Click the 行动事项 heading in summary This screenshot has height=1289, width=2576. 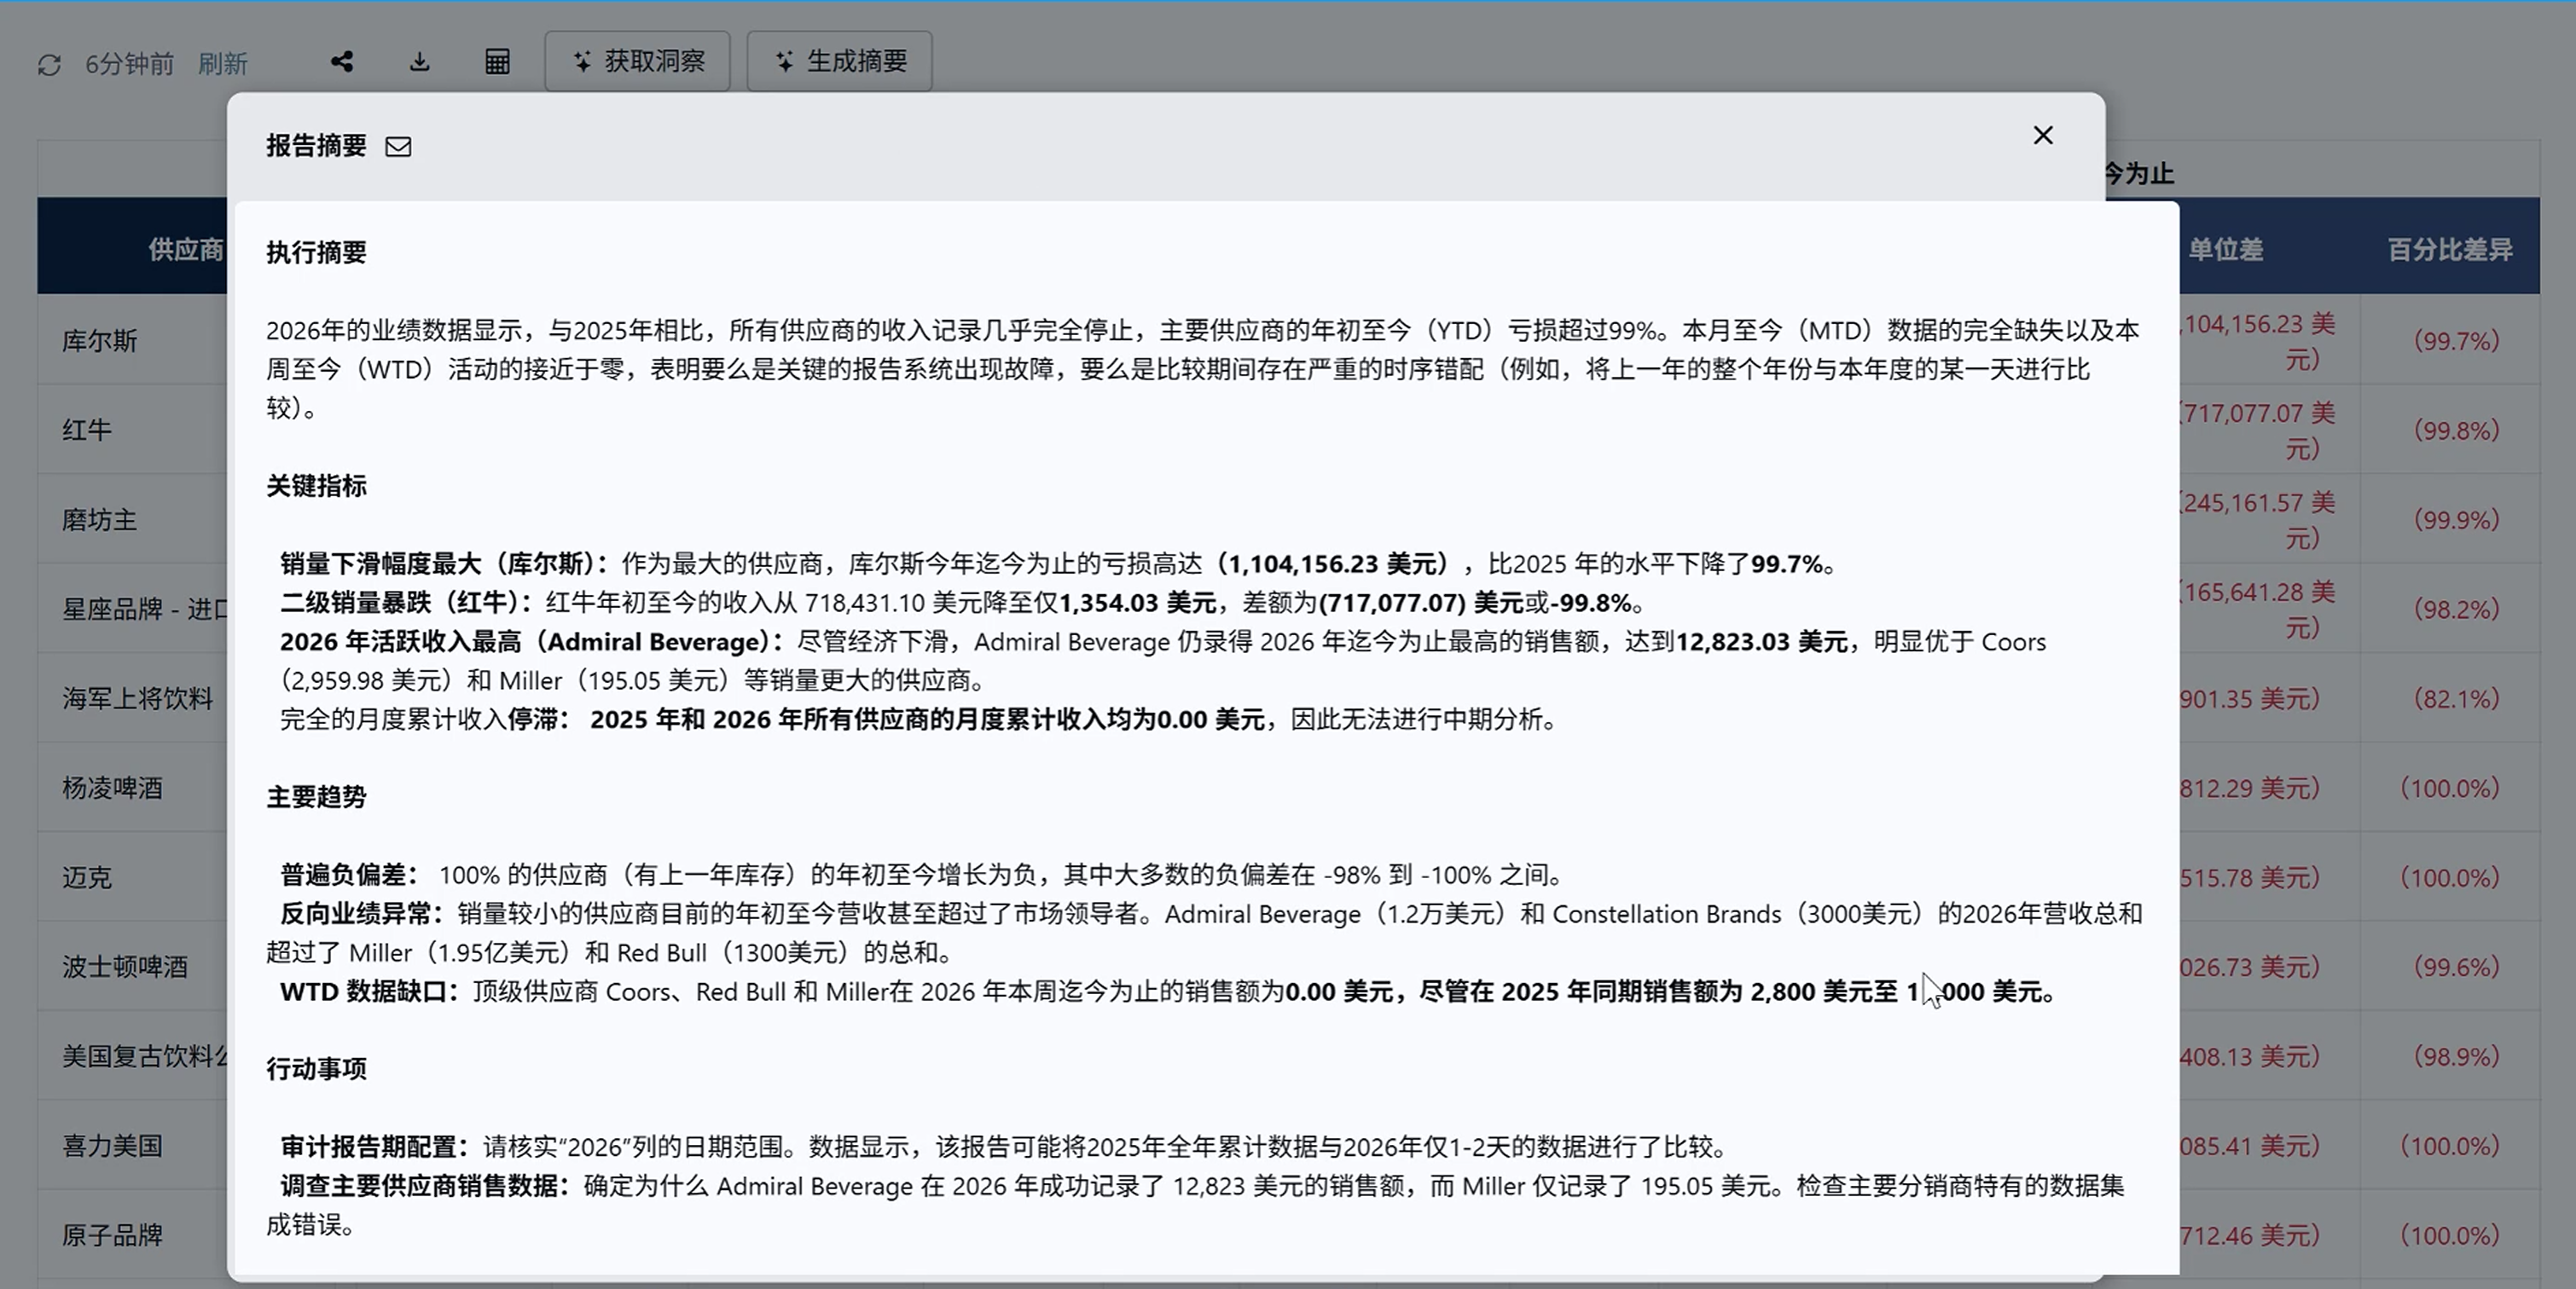[316, 1068]
